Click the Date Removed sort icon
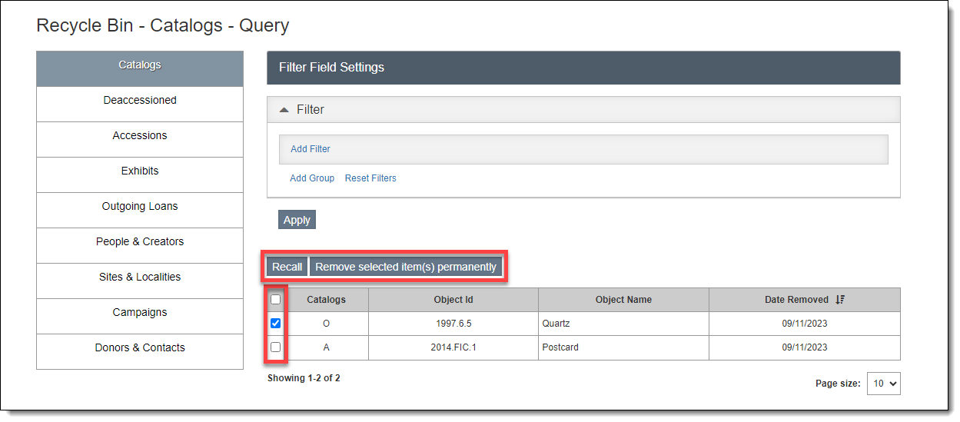The height and width of the screenshot is (422, 960). point(840,300)
